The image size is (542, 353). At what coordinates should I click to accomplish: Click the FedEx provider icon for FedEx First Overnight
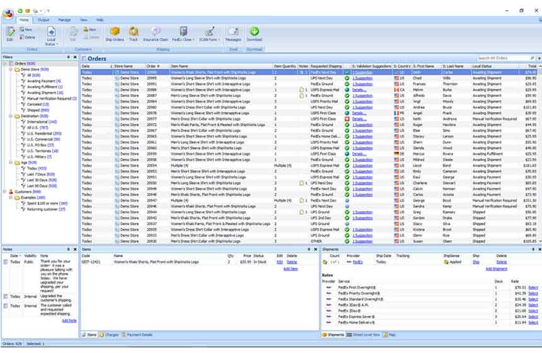tap(329, 287)
